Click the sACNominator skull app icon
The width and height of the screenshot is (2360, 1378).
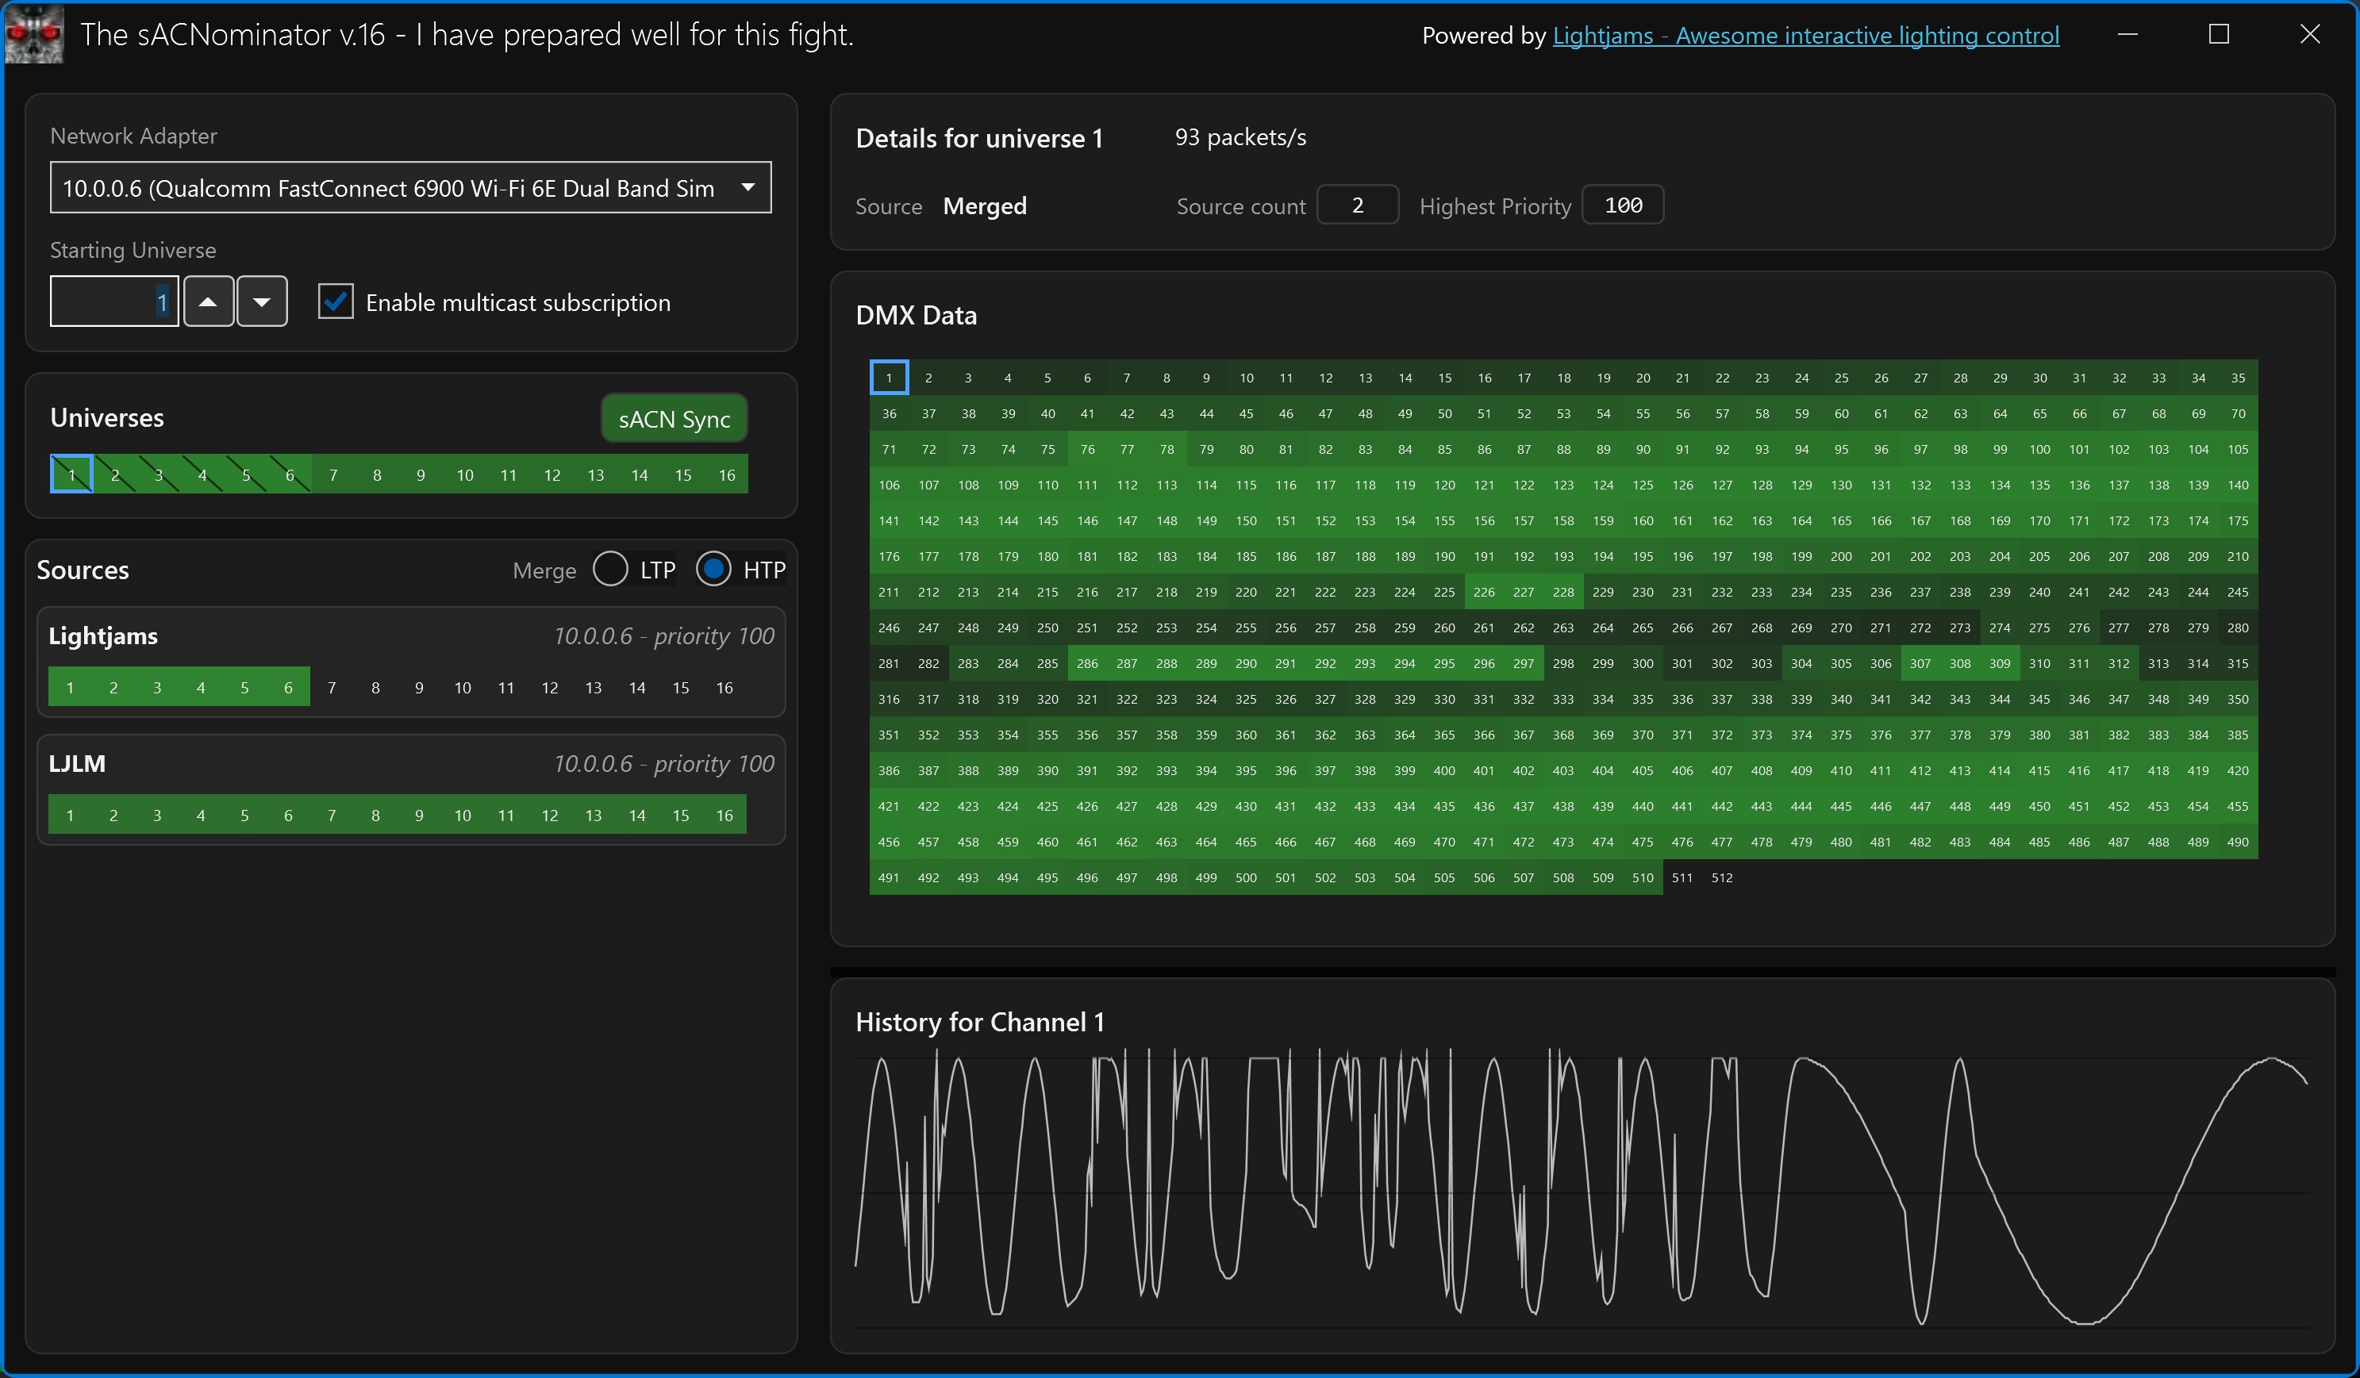coord(33,33)
